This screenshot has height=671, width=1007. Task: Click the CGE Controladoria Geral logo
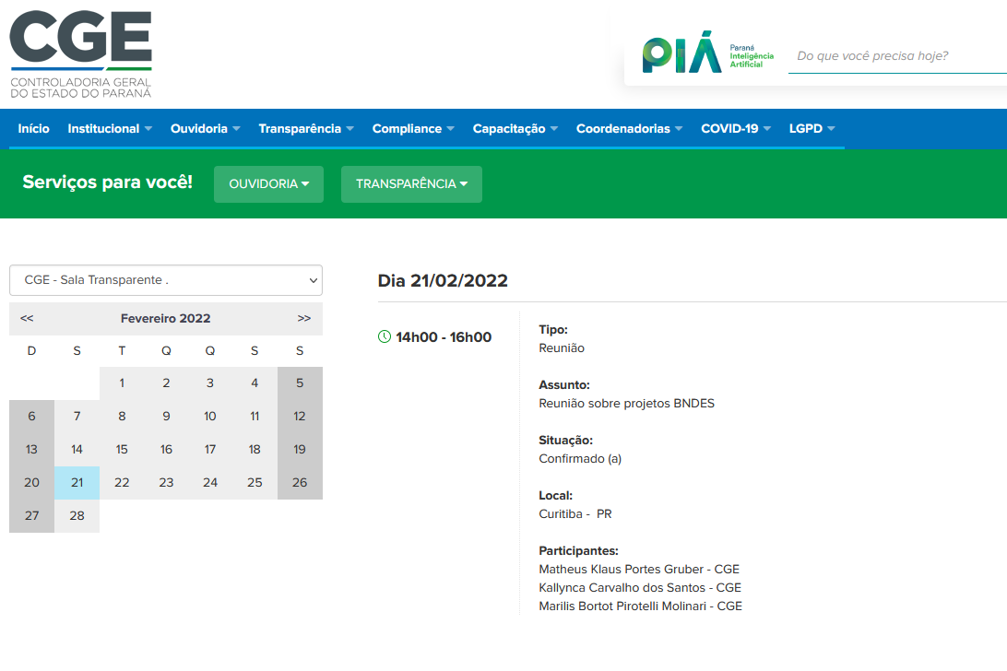pyautogui.click(x=81, y=54)
